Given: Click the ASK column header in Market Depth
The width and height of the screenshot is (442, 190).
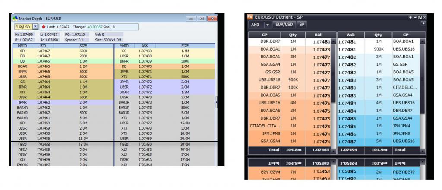Looking at the screenshot, I should coord(145,46).
